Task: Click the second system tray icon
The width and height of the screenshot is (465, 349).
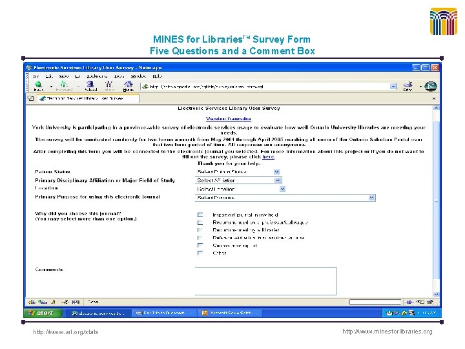Action: 396,313
